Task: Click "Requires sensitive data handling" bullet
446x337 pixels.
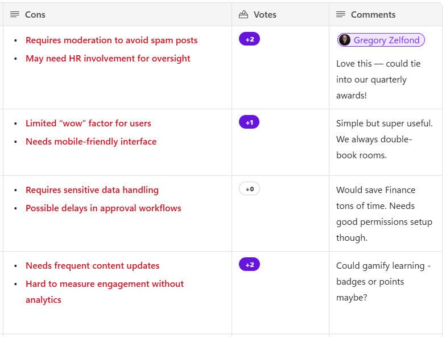Action: point(92,190)
